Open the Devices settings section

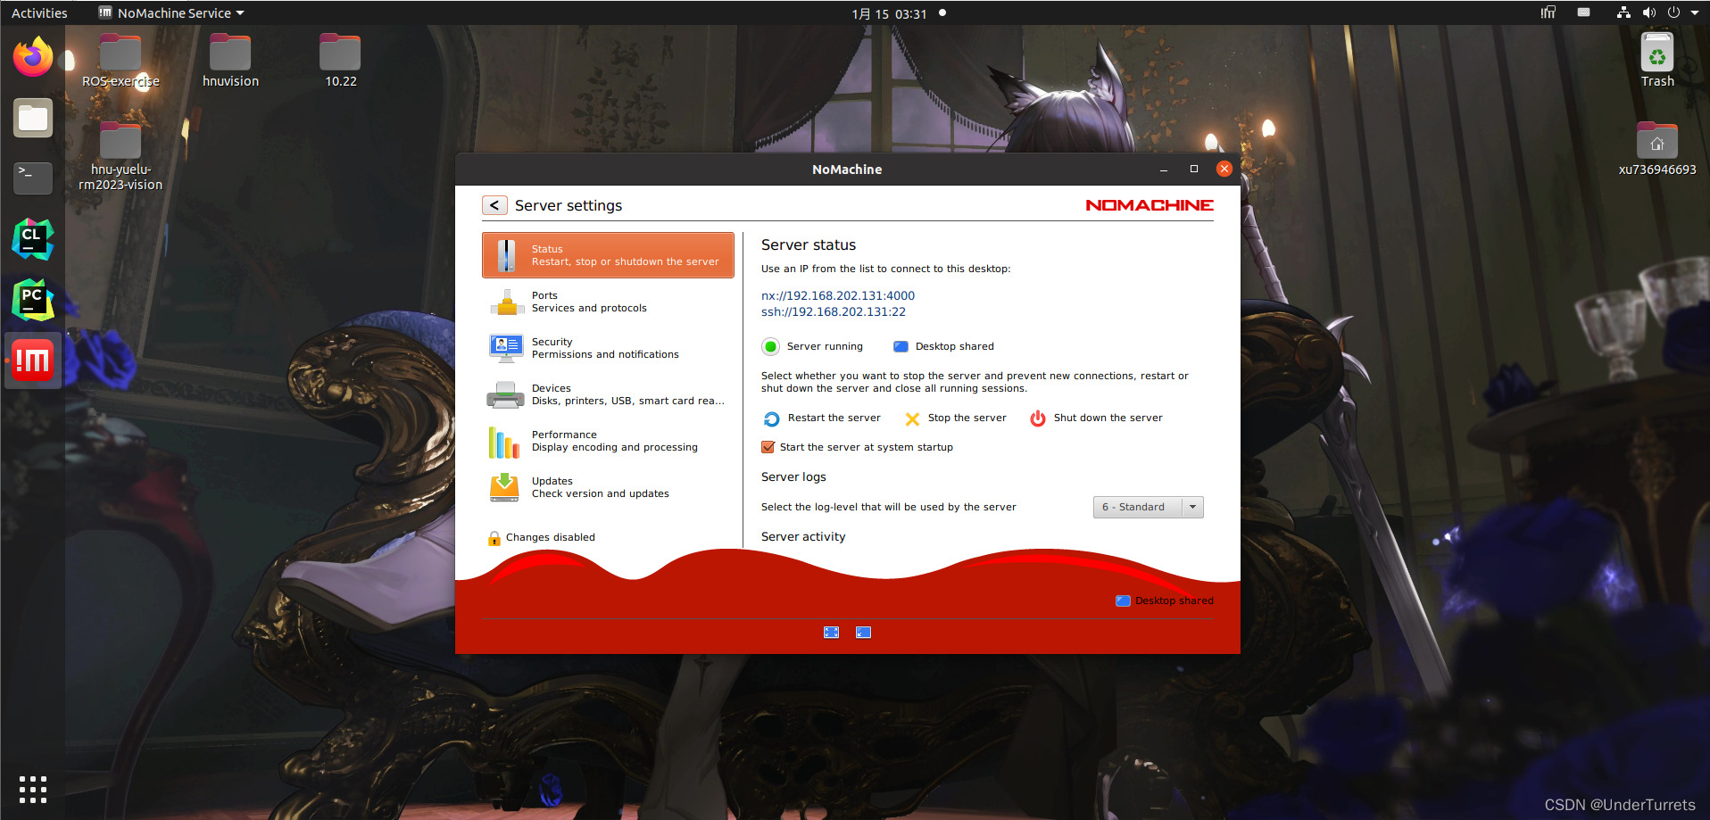click(608, 394)
